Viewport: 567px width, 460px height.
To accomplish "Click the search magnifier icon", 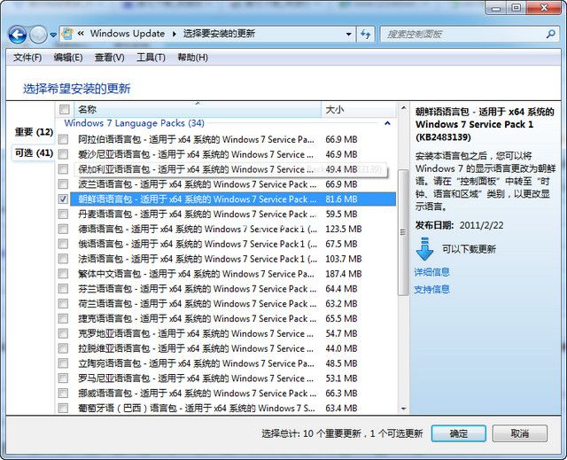I will click(x=551, y=35).
